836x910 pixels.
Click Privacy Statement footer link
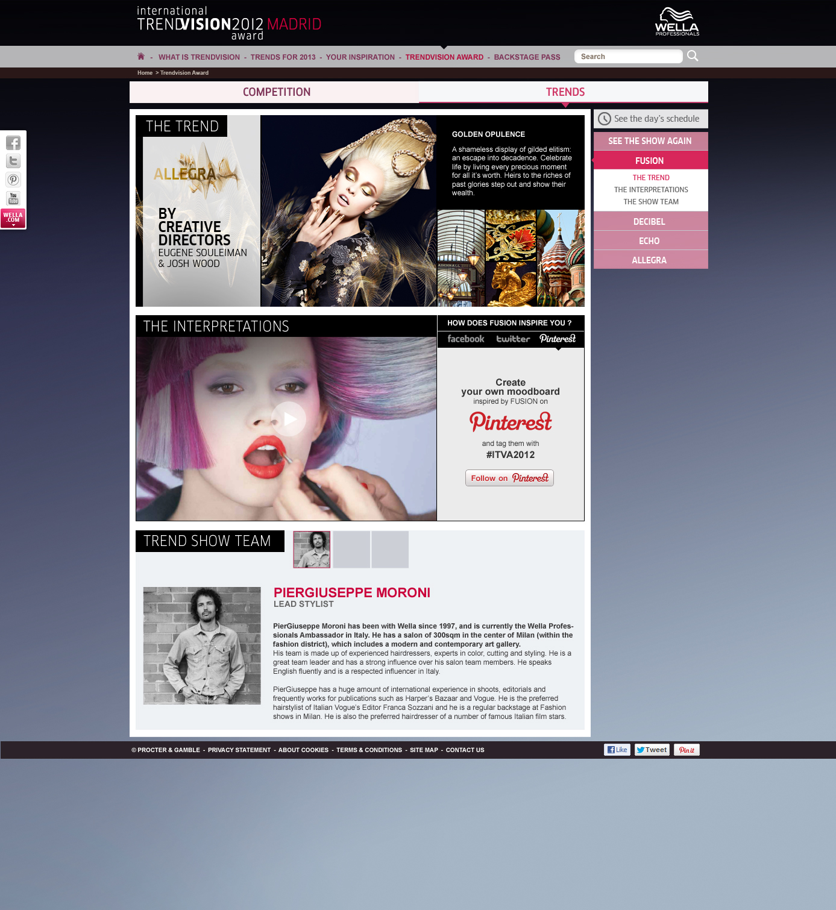[x=239, y=750]
